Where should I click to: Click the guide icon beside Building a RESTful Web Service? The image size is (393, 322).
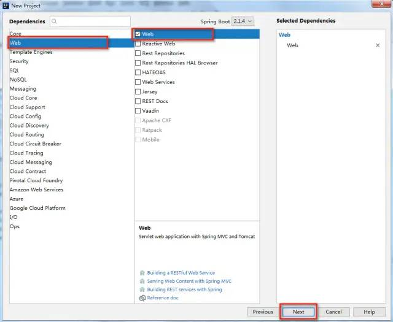142,273
